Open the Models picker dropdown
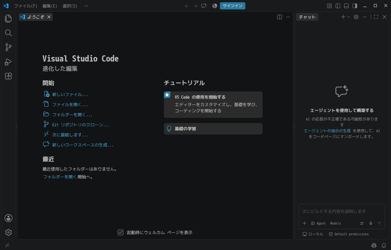The height and width of the screenshot is (250, 391). tap(336, 223)
